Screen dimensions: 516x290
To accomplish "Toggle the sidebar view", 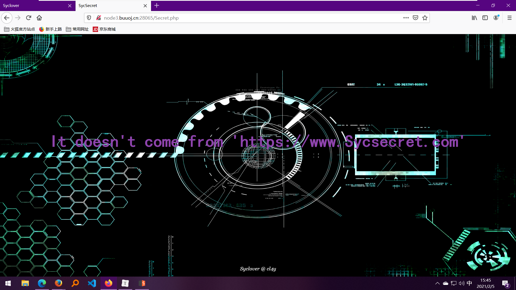I will coord(485,18).
